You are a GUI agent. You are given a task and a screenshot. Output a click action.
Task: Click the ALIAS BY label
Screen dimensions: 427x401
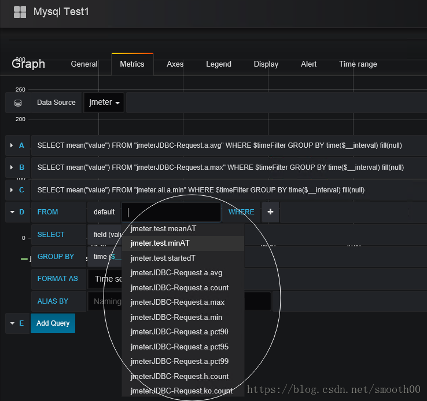(53, 301)
